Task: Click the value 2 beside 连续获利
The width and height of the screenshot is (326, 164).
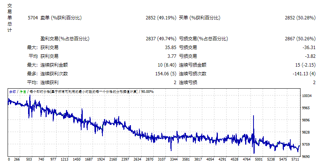Action: click(x=175, y=83)
